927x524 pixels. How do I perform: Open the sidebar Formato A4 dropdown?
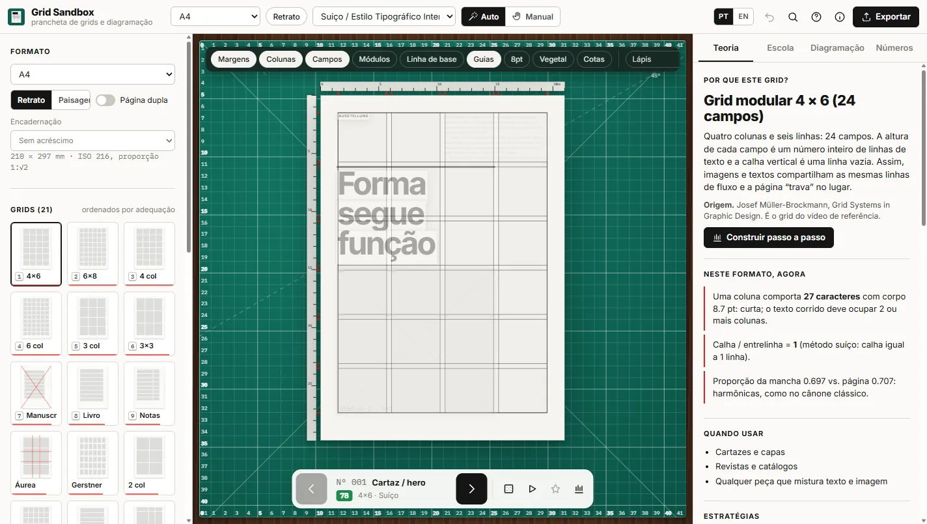pyautogui.click(x=92, y=75)
